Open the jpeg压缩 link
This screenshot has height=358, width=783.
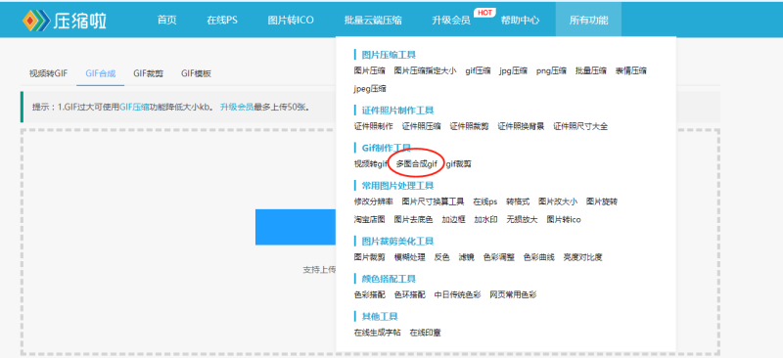370,89
